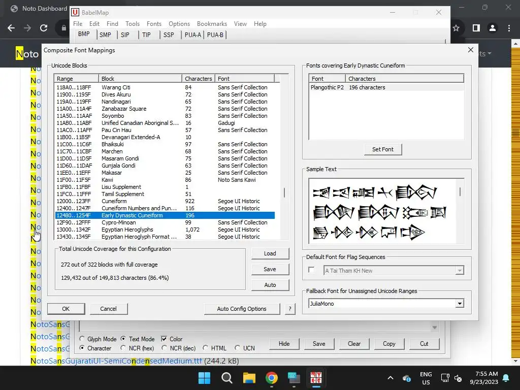Image resolution: width=520 pixels, height=390 pixels.
Task: Click the Hide button in BabelMap
Action: (x=284, y=344)
